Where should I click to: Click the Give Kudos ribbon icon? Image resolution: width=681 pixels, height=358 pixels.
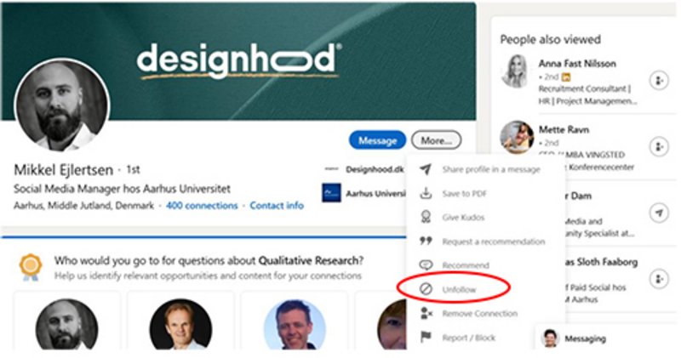click(426, 217)
